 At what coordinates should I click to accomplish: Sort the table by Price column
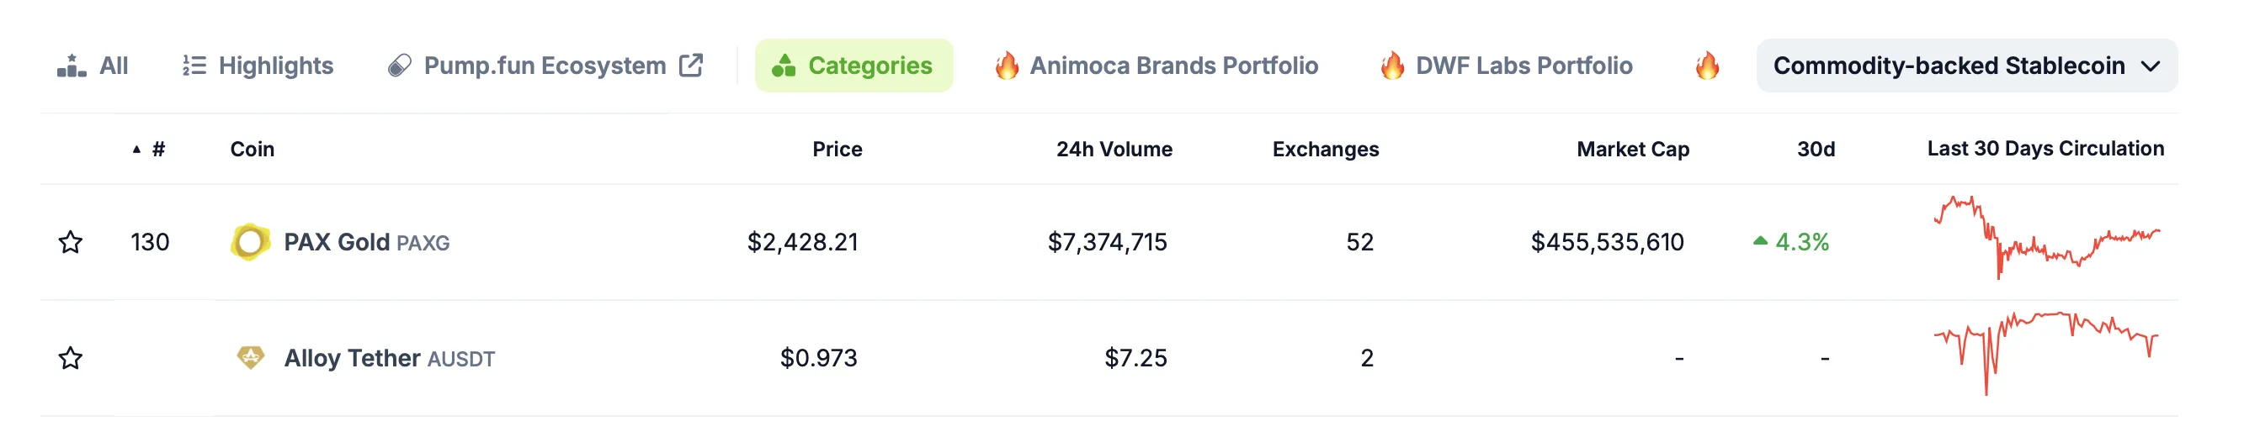tap(837, 149)
